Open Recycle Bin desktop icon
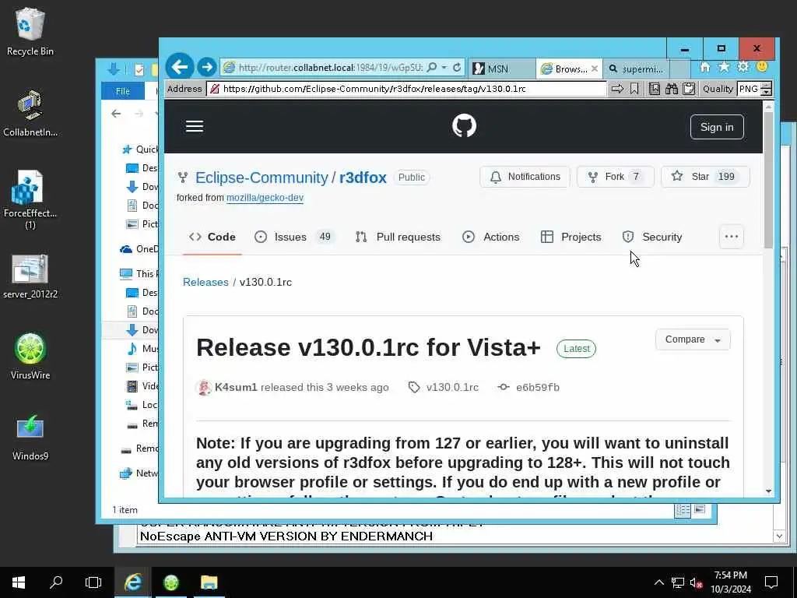The width and height of the screenshot is (797, 598). (30, 31)
